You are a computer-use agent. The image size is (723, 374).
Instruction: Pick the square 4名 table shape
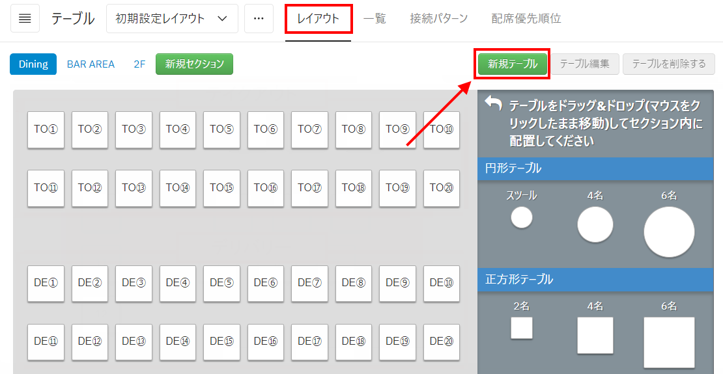595,336
